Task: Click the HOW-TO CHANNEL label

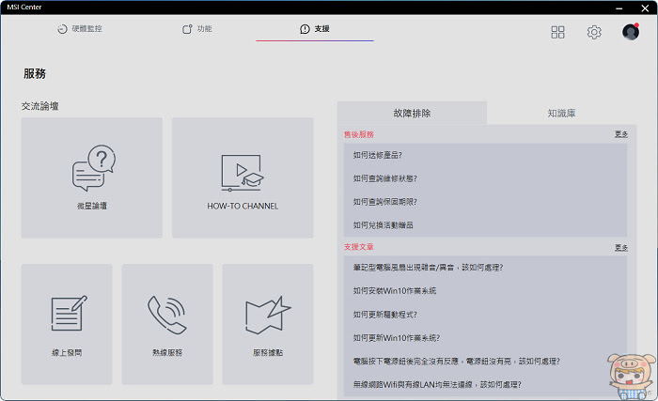Action: click(243, 206)
